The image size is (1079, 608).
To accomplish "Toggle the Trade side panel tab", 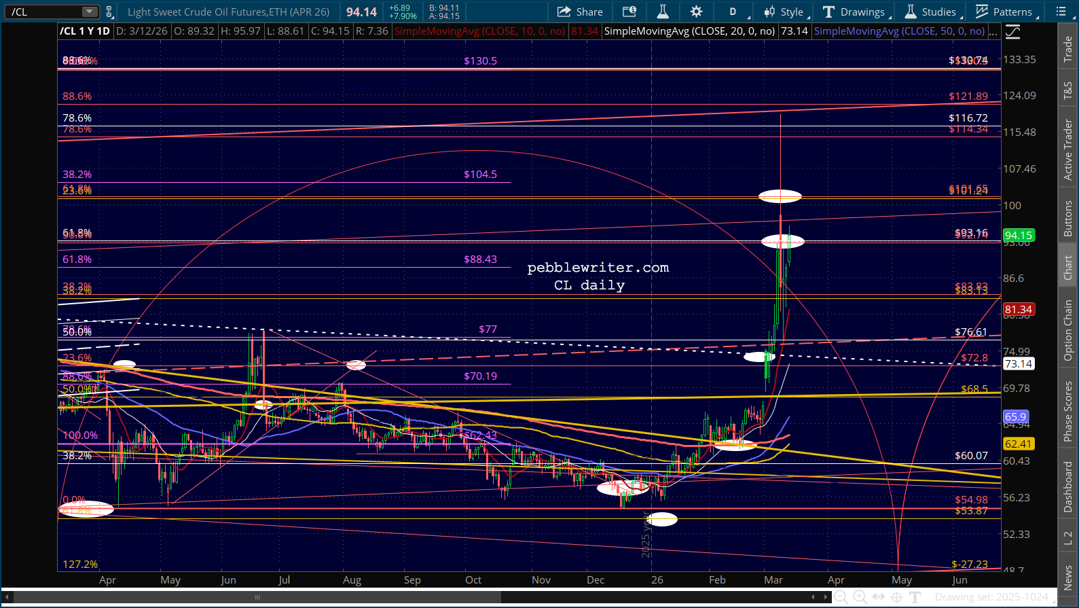I will point(1068,49).
